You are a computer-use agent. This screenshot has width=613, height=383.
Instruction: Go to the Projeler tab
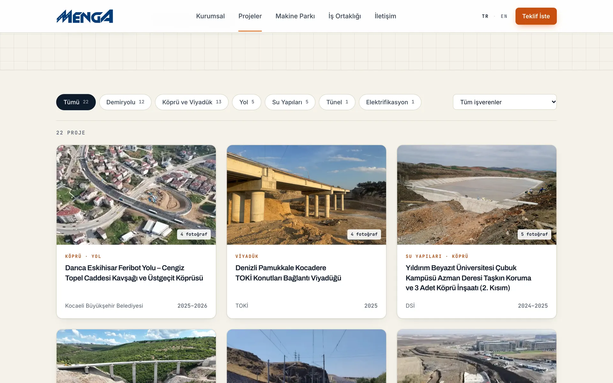pyautogui.click(x=250, y=16)
